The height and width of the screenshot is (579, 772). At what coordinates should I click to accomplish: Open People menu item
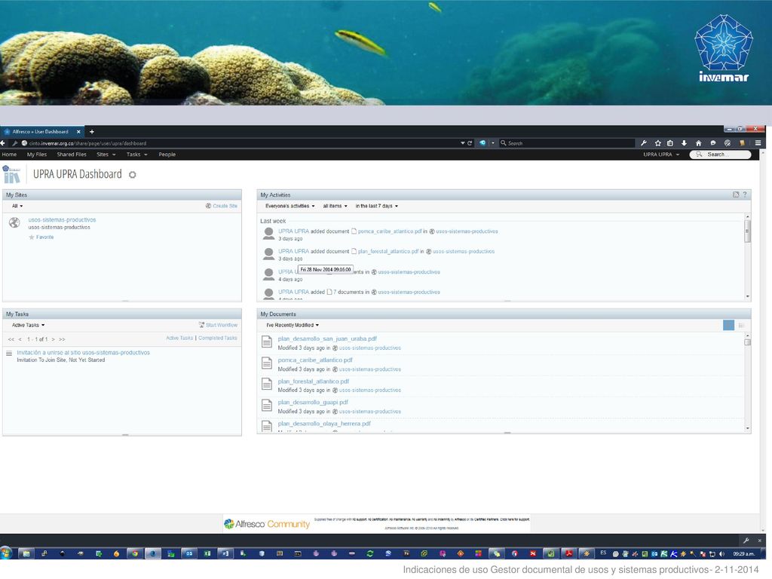click(167, 155)
